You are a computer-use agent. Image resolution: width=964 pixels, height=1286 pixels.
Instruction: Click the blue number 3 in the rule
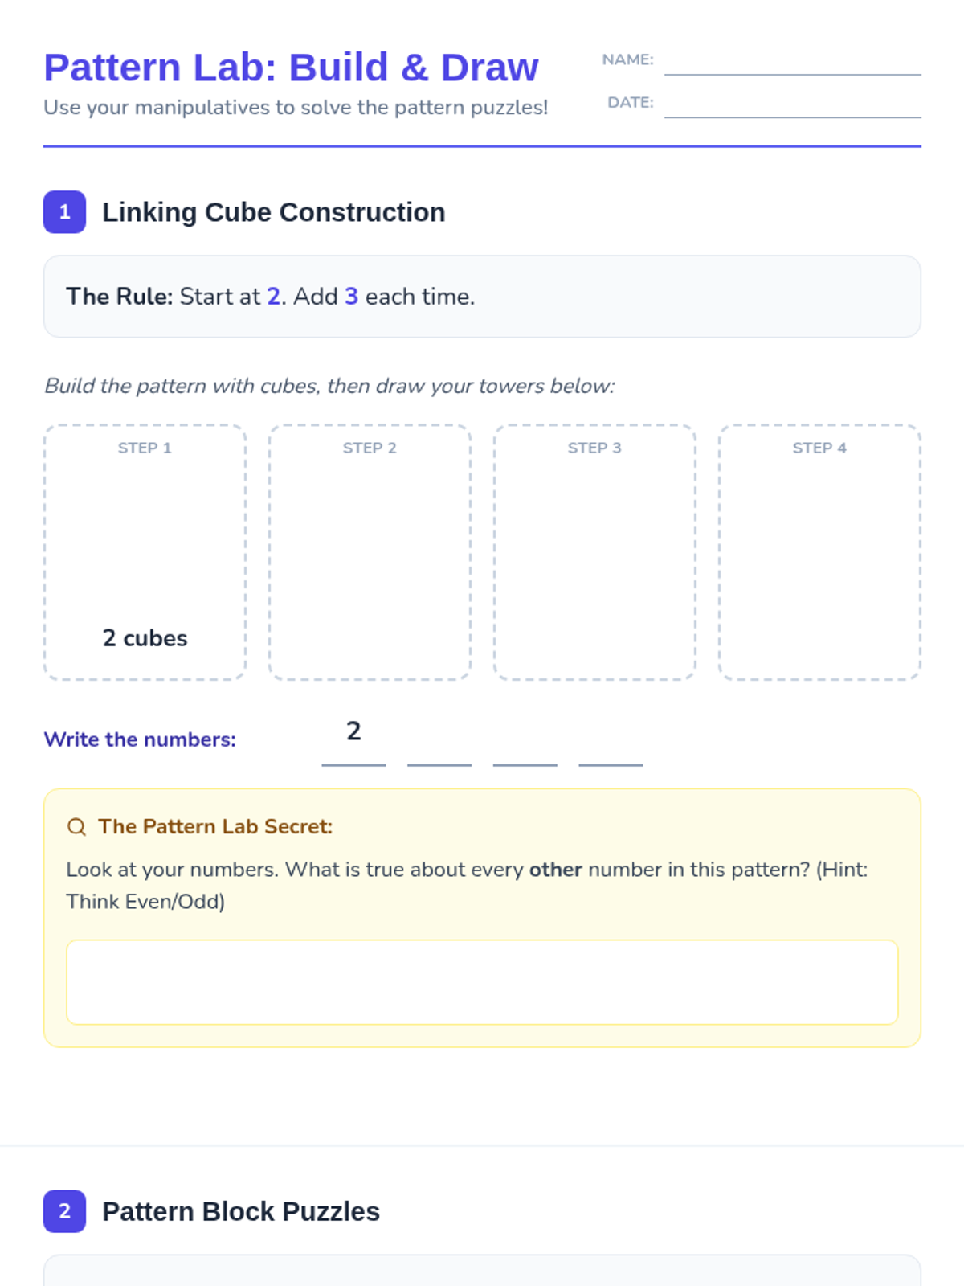click(x=351, y=297)
